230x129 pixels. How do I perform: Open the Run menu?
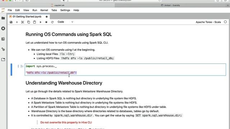[35, 10]
